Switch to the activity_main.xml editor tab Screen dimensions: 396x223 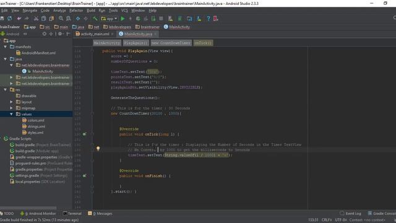point(95,34)
